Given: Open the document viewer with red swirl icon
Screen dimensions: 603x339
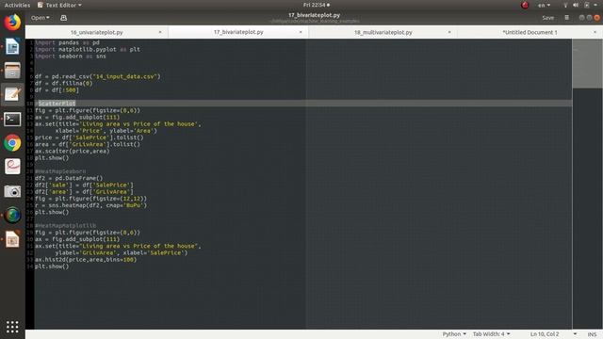Looking at the screenshot, I should (x=12, y=167).
